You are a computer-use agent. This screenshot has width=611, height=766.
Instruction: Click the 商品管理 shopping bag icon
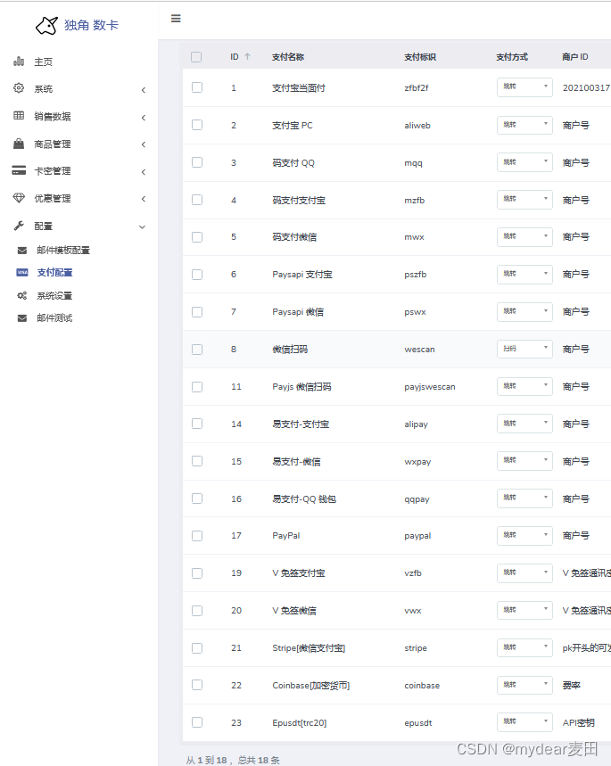(x=19, y=144)
